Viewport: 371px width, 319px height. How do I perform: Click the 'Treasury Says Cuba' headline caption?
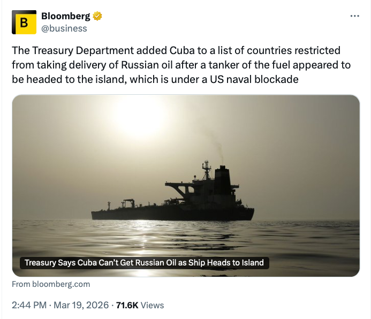click(x=144, y=263)
